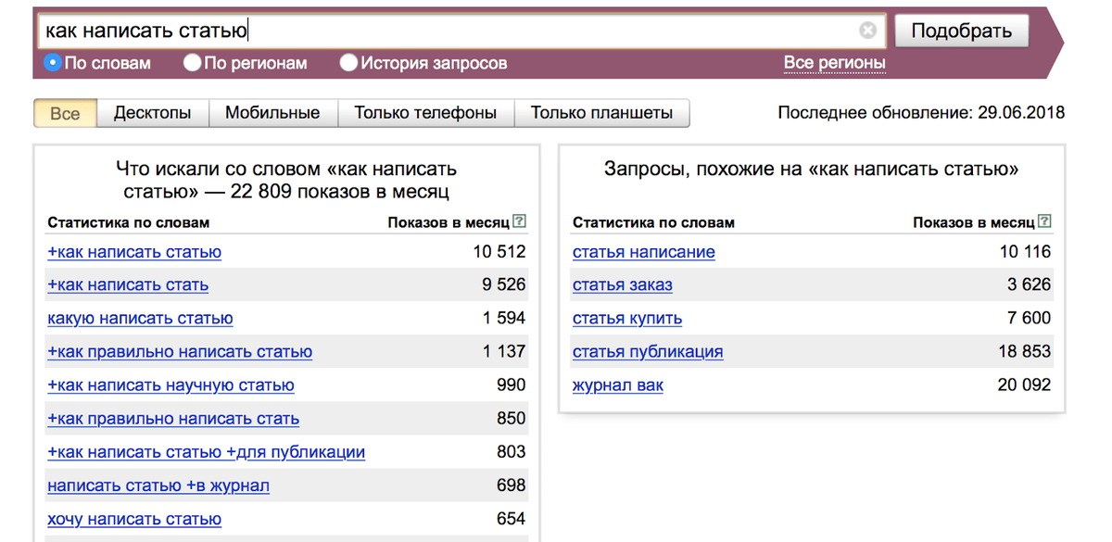Click the value '9 526' in the table
Image resolution: width=1112 pixels, height=542 pixels.
[x=503, y=284]
